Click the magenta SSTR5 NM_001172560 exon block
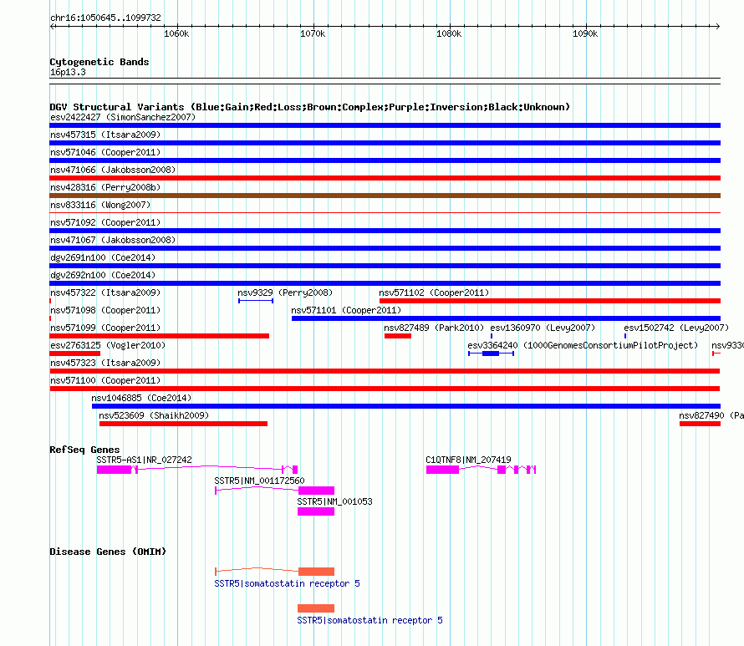 point(316,491)
